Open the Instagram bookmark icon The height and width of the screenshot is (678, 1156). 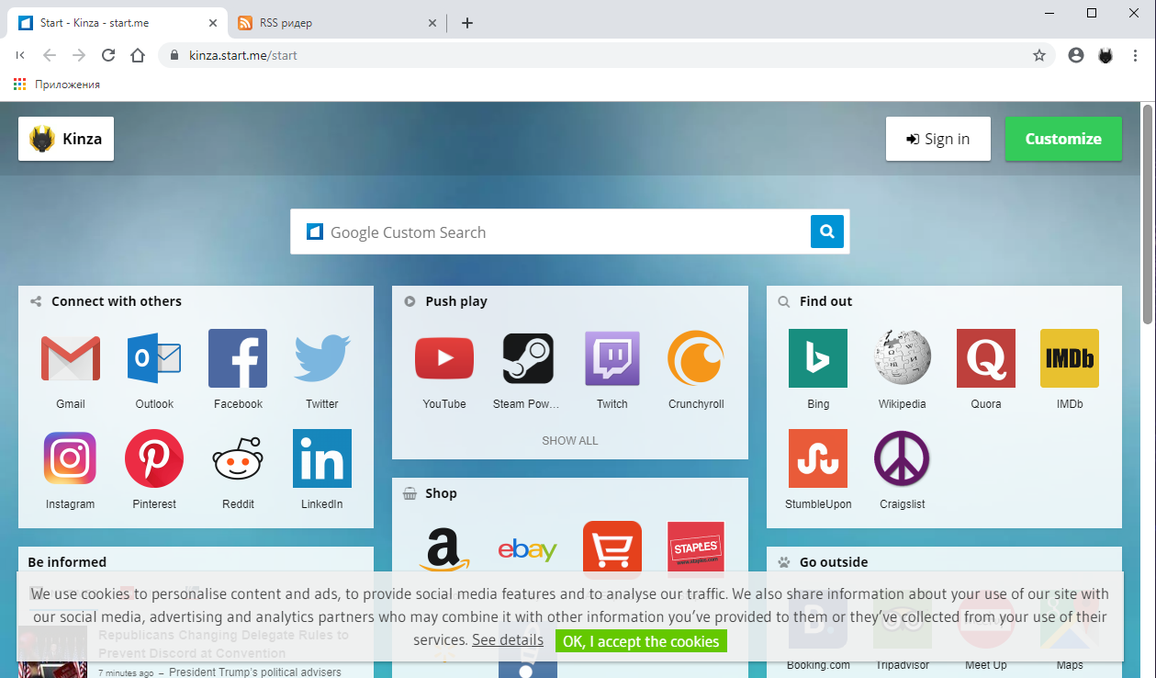coord(70,458)
